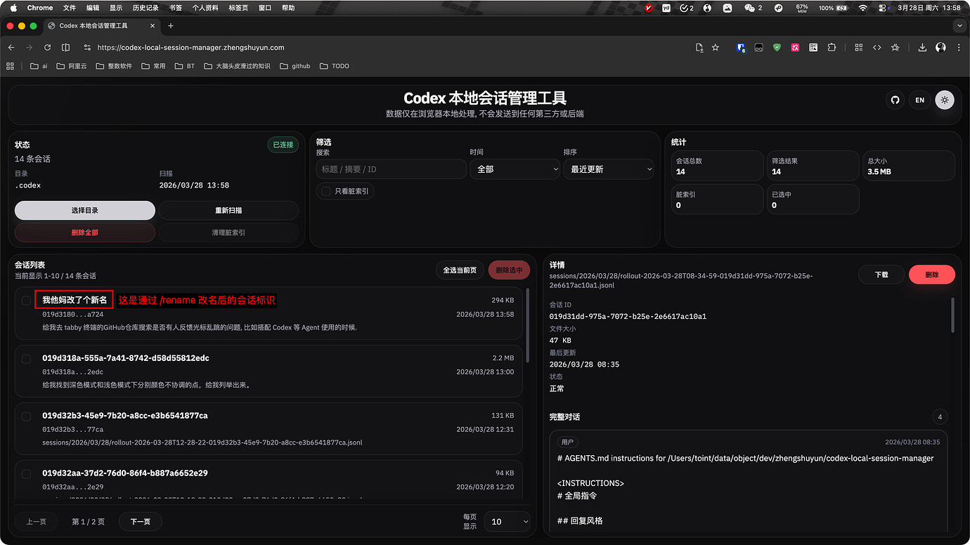Reload the page with refresh icon

(x=47, y=48)
